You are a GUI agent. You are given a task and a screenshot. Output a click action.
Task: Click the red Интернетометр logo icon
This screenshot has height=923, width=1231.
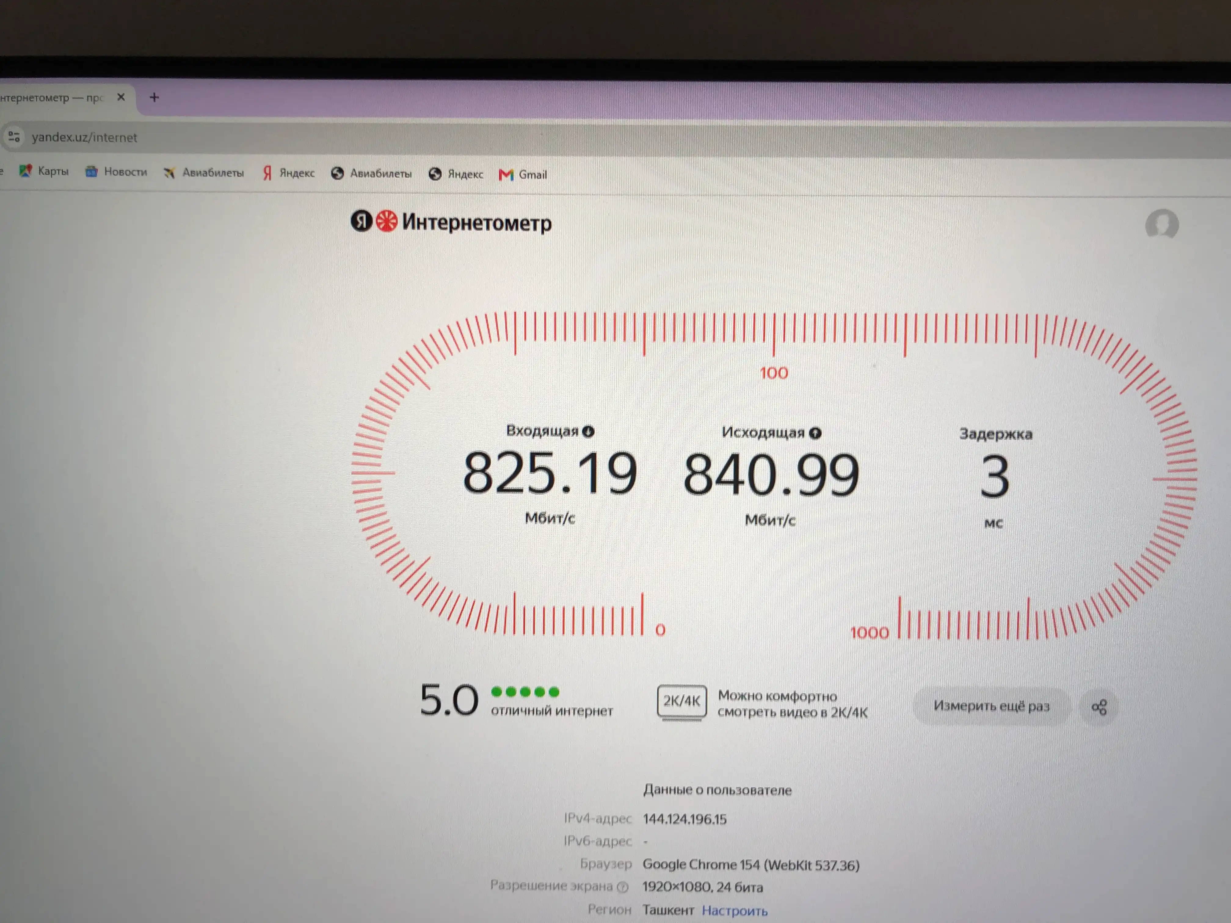[386, 221]
